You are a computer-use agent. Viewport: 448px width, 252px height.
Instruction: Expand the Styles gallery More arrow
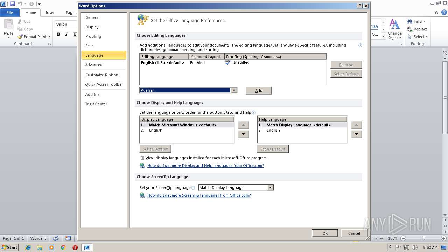point(383,36)
